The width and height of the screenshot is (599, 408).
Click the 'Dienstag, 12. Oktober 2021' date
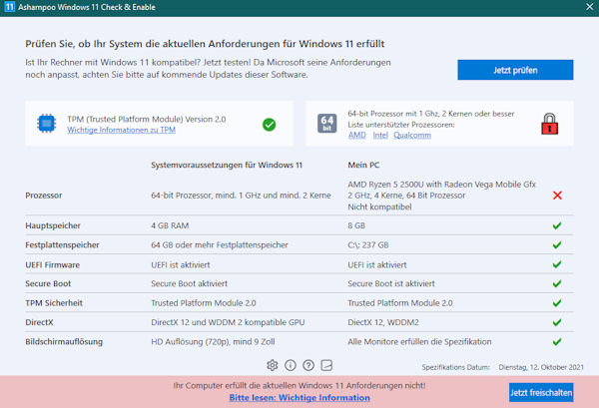541,367
